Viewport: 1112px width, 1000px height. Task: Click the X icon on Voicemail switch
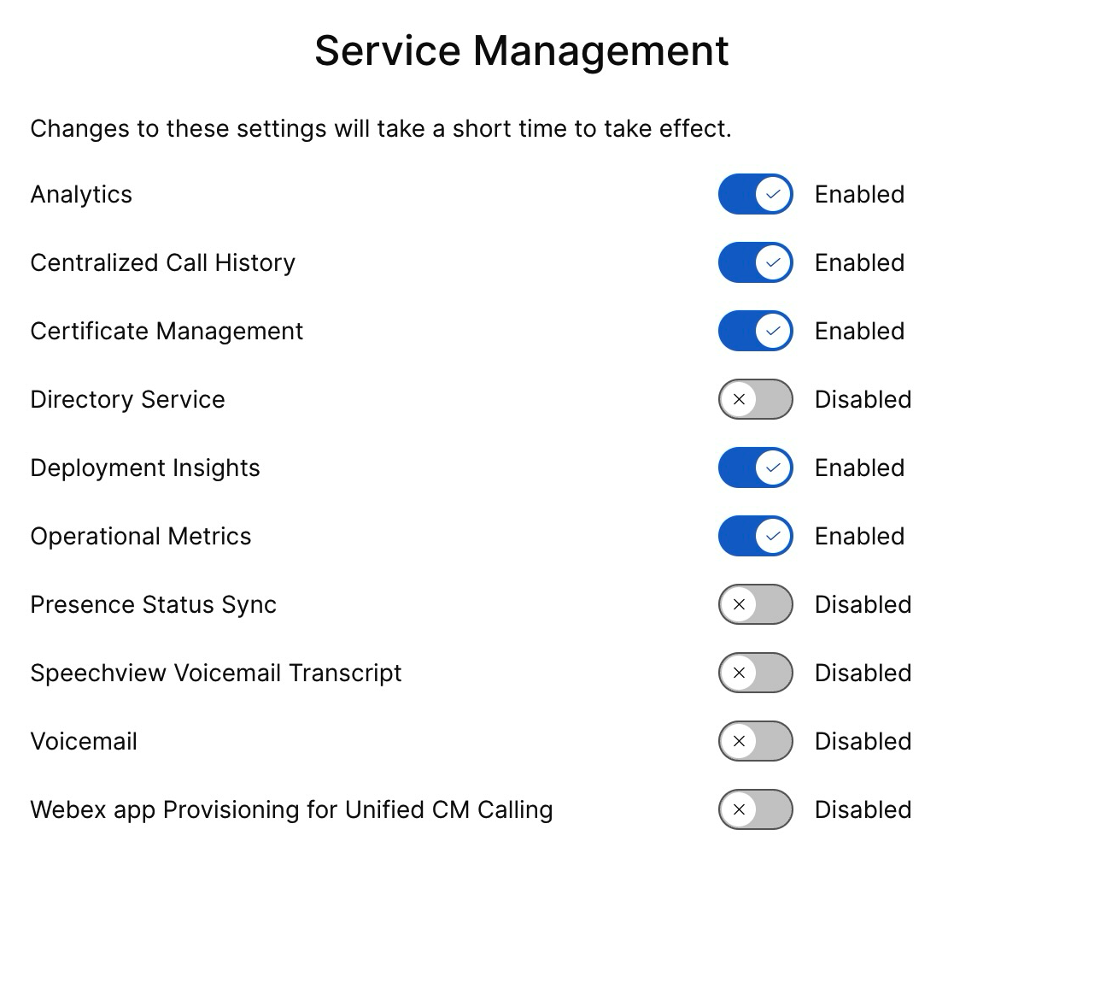(740, 741)
